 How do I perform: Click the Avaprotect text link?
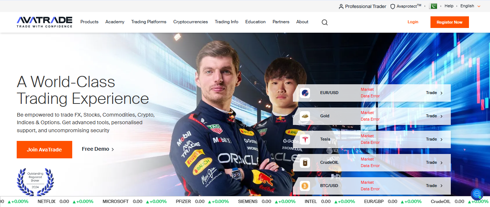pyautogui.click(x=409, y=6)
